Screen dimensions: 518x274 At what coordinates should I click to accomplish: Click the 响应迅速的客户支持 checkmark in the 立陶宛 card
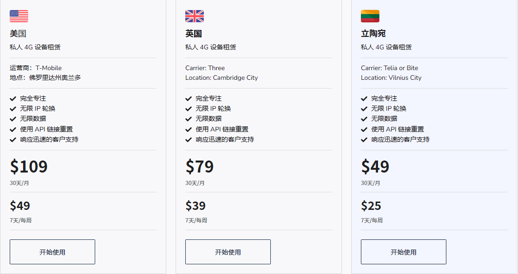[364, 139]
